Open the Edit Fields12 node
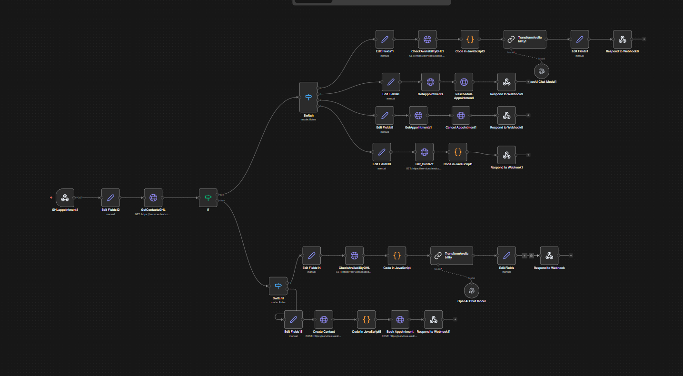683x376 pixels. (x=110, y=198)
